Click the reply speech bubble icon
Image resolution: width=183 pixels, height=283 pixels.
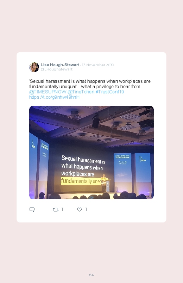pyautogui.click(x=32, y=209)
